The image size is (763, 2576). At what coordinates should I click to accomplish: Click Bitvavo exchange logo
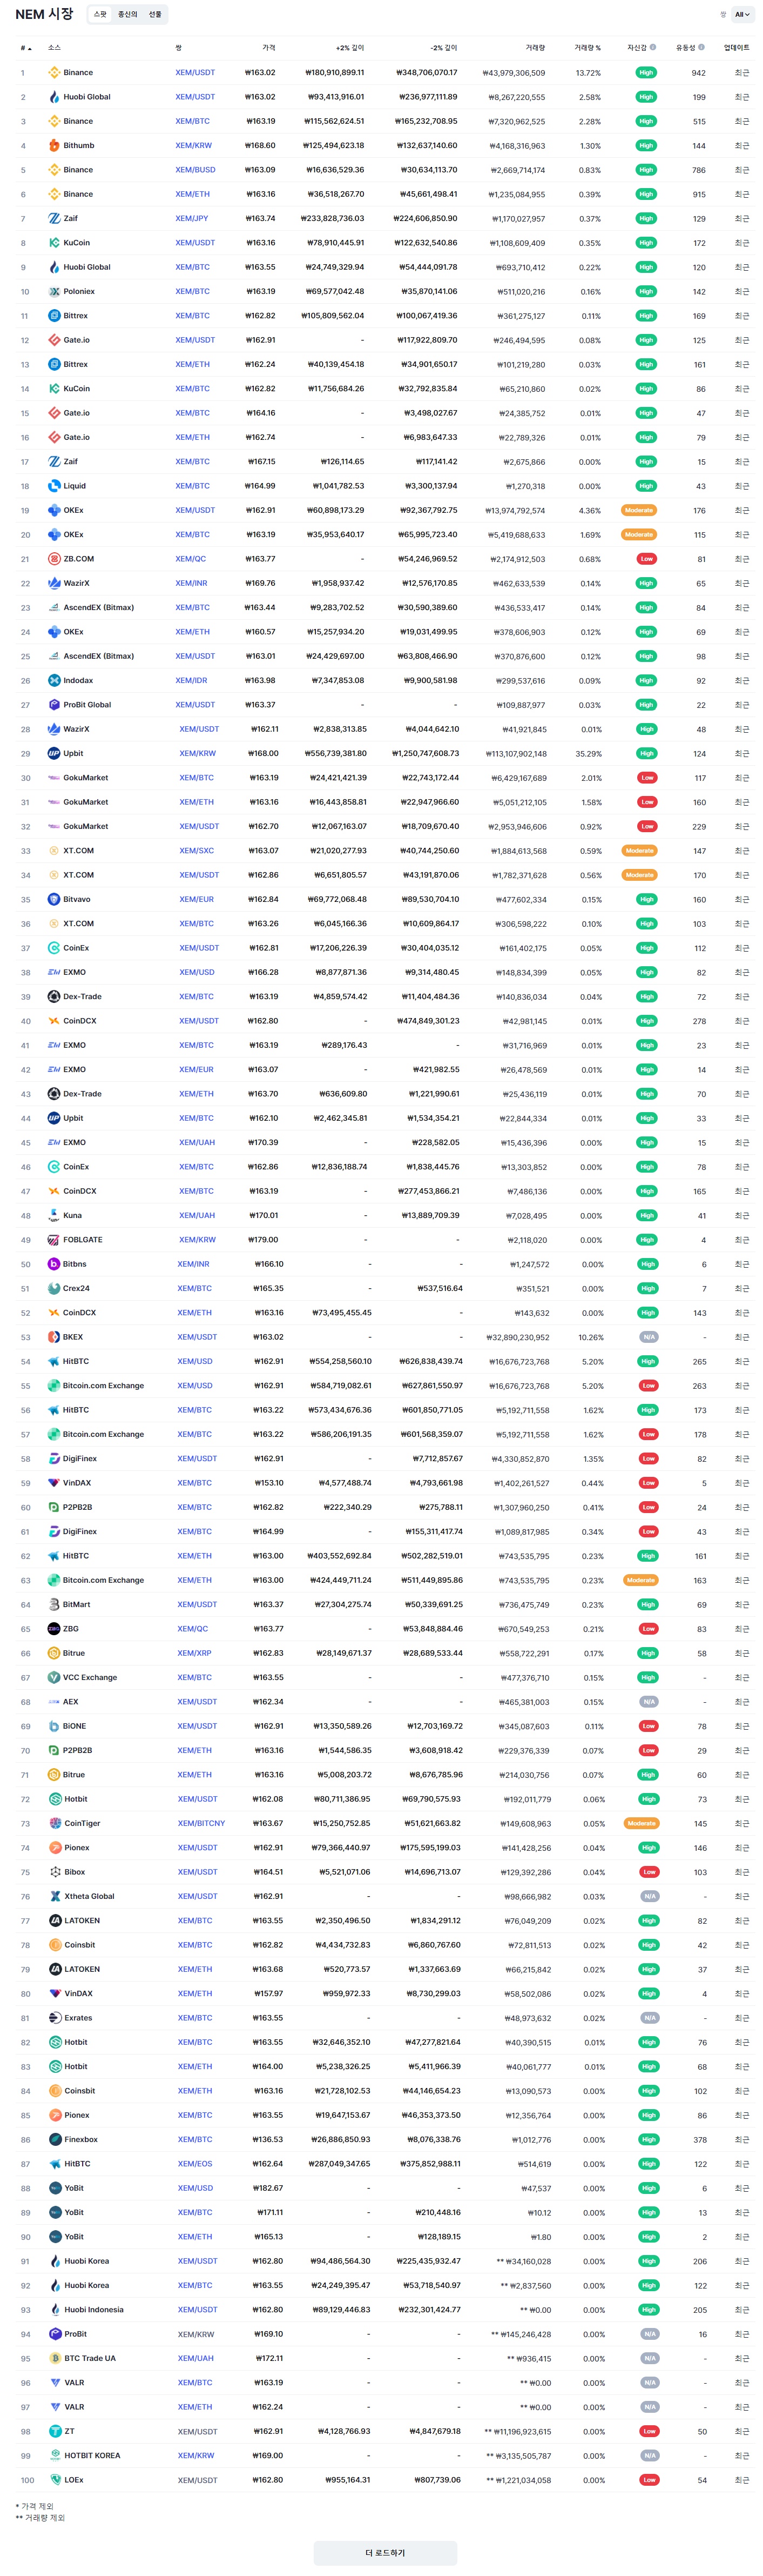point(54,899)
